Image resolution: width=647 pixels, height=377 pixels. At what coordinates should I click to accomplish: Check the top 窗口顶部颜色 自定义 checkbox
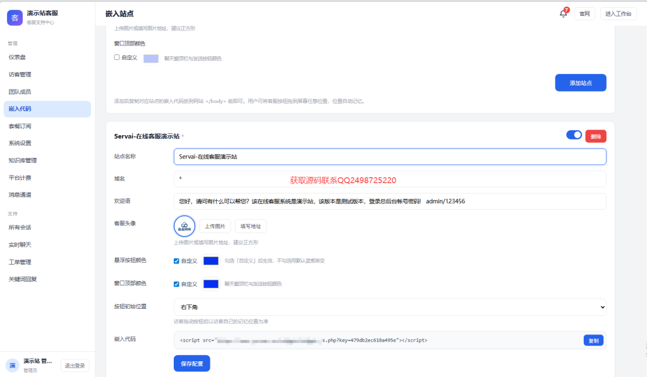pos(117,57)
